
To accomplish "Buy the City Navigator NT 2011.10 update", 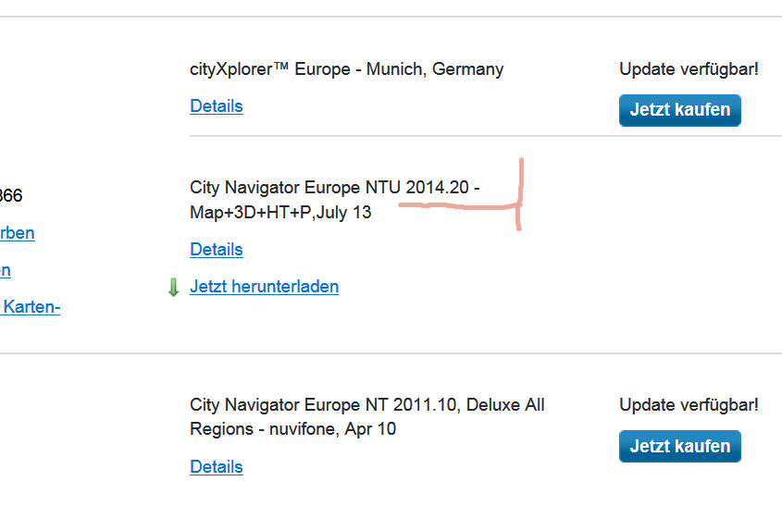I will click(x=680, y=446).
